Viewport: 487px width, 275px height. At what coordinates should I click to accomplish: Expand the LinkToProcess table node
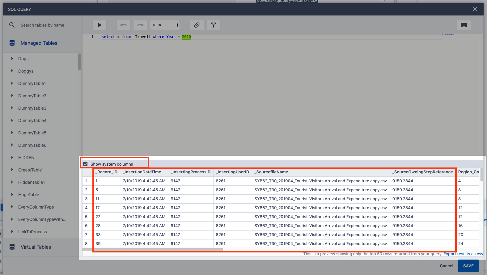click(x=12, y=231)
